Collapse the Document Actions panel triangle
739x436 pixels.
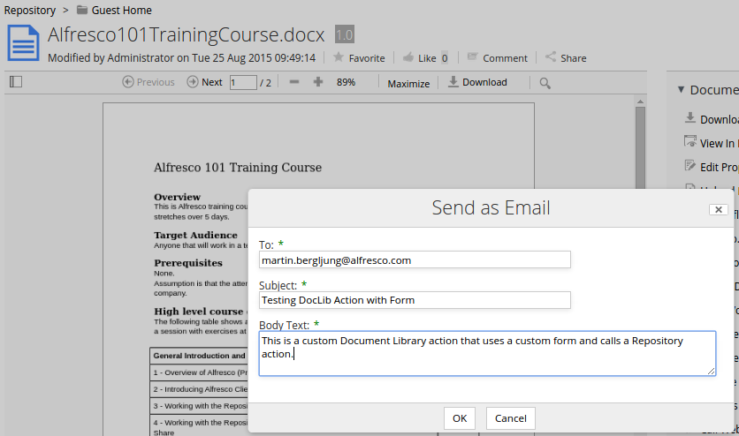tap(681, 89)
